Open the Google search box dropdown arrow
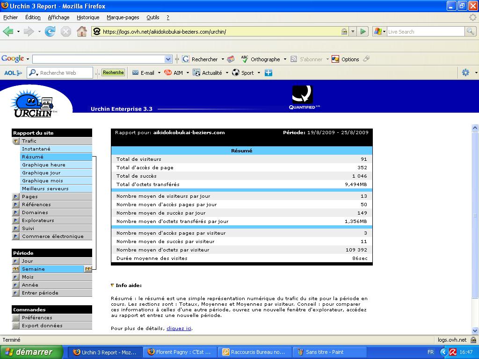The width and height of the screenshot is (479, 359). pos(168,59)
